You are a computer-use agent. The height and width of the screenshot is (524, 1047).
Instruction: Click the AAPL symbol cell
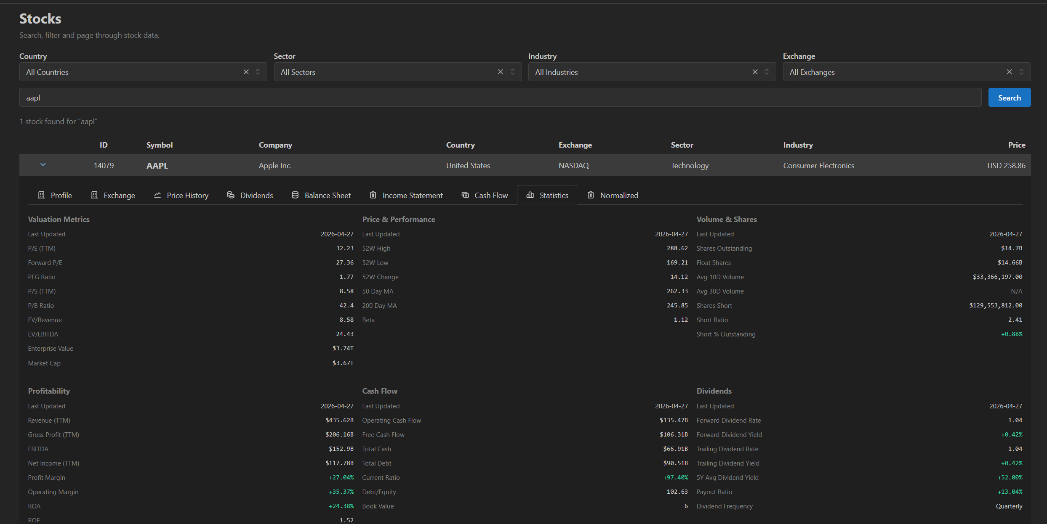pos(157,166)
